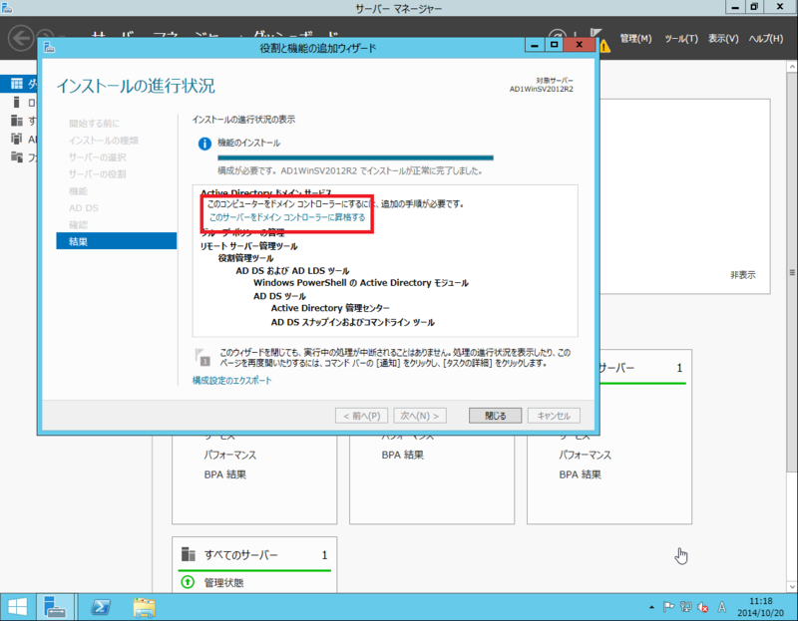
Task: Click the install progress bar
Action: (355, 157)
